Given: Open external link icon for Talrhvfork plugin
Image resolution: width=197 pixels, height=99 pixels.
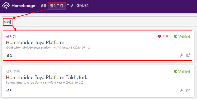Looking at the screenshot, I should (188, 90).
